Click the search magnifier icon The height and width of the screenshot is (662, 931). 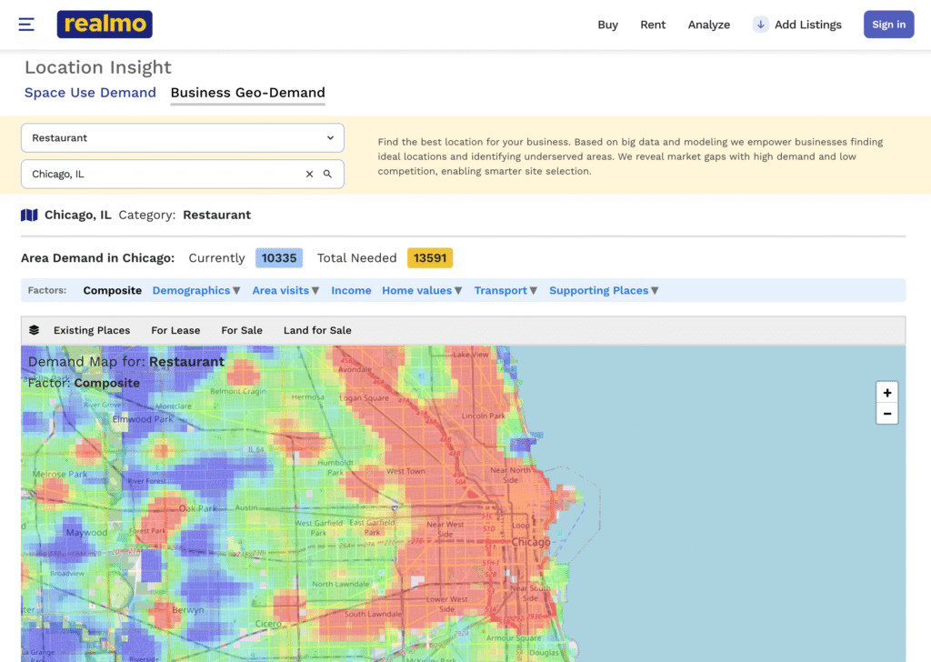(x=328, y=175)
